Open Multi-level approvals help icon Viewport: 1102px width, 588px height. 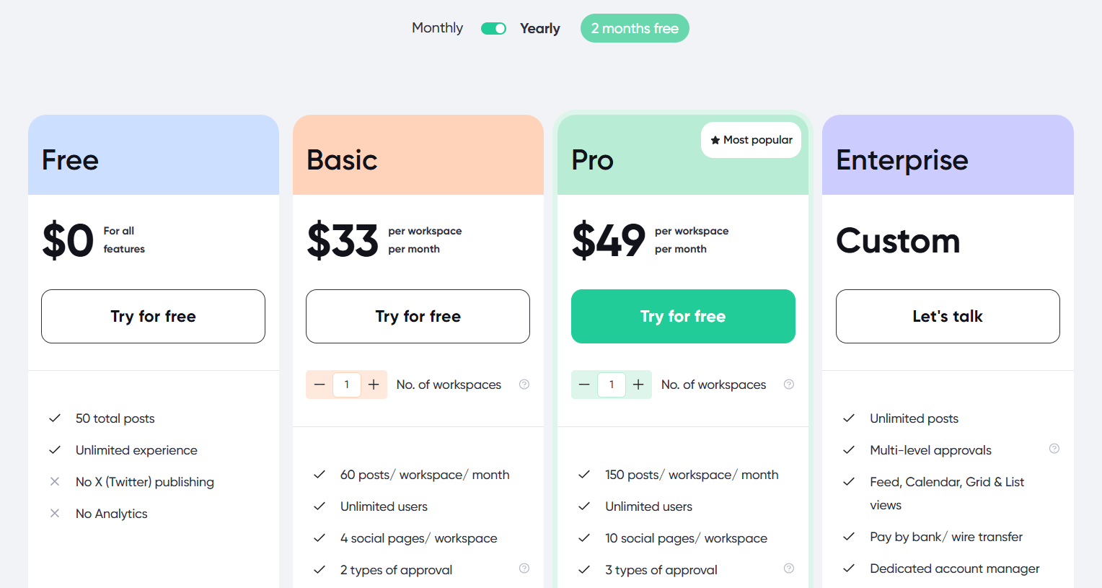(x=1054, y=449)
